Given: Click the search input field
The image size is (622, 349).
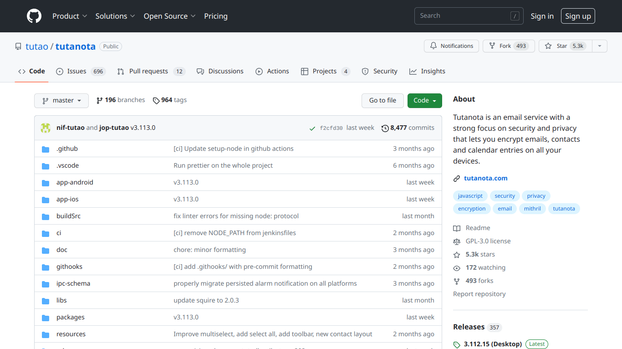Looking at the screenshot, I should (x=469, y=16).
